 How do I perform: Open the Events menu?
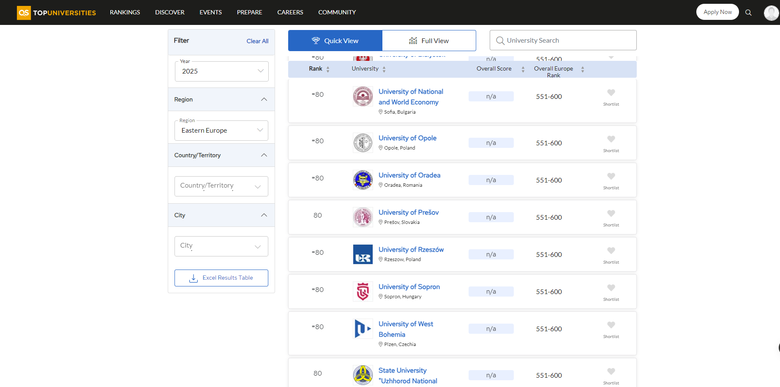tap(211, 12)
